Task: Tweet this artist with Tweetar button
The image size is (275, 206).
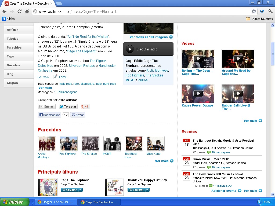Action: pos(68,106)
